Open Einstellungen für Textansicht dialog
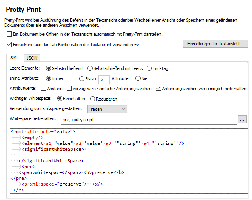The image size is (252, 200). pyautogui.click(x=215, y=44)
